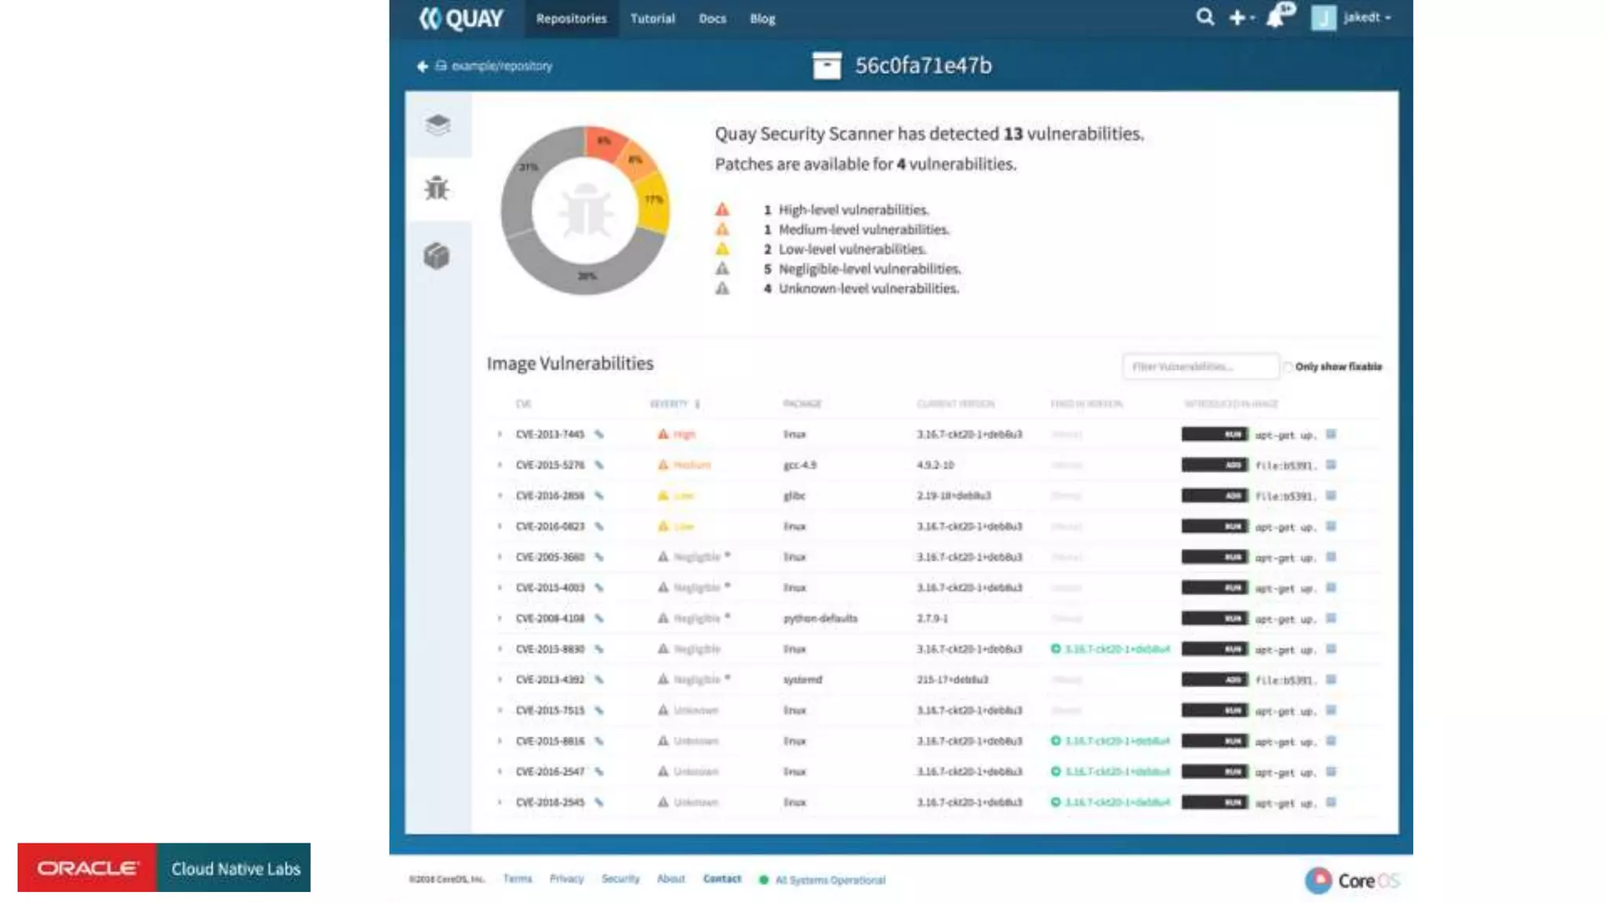Focus the Filter Vulnerabilities input field
This screenshot has height=903, width=1606.
coord(1200,367)
